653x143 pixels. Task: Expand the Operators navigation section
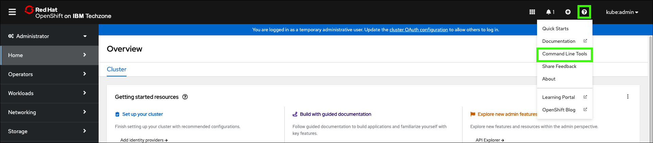point(48,74)
